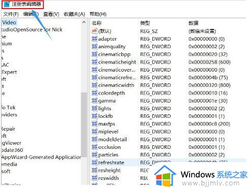
Task: Select the 'tudioOpenSource for Nick' tree key
Action: click(32, 29)
